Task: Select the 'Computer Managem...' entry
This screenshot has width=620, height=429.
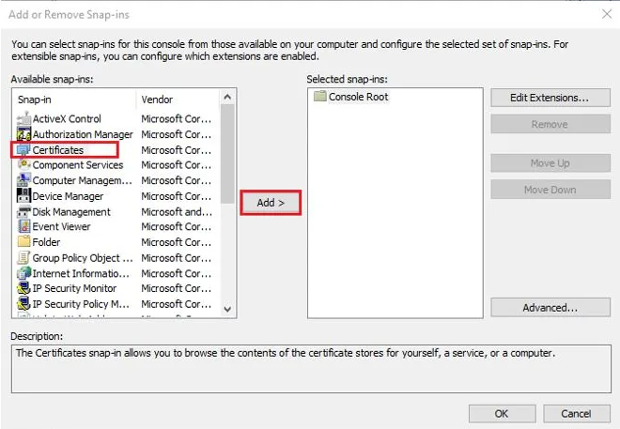Action: 83,180
